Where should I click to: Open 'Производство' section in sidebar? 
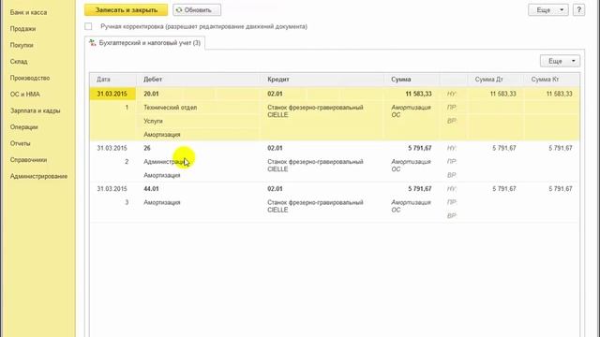(30, 78)
